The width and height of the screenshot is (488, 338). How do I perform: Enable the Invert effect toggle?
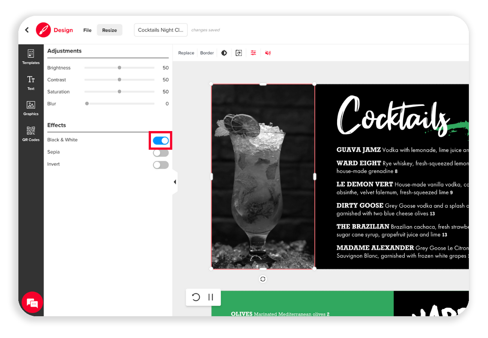click(161, 165)
